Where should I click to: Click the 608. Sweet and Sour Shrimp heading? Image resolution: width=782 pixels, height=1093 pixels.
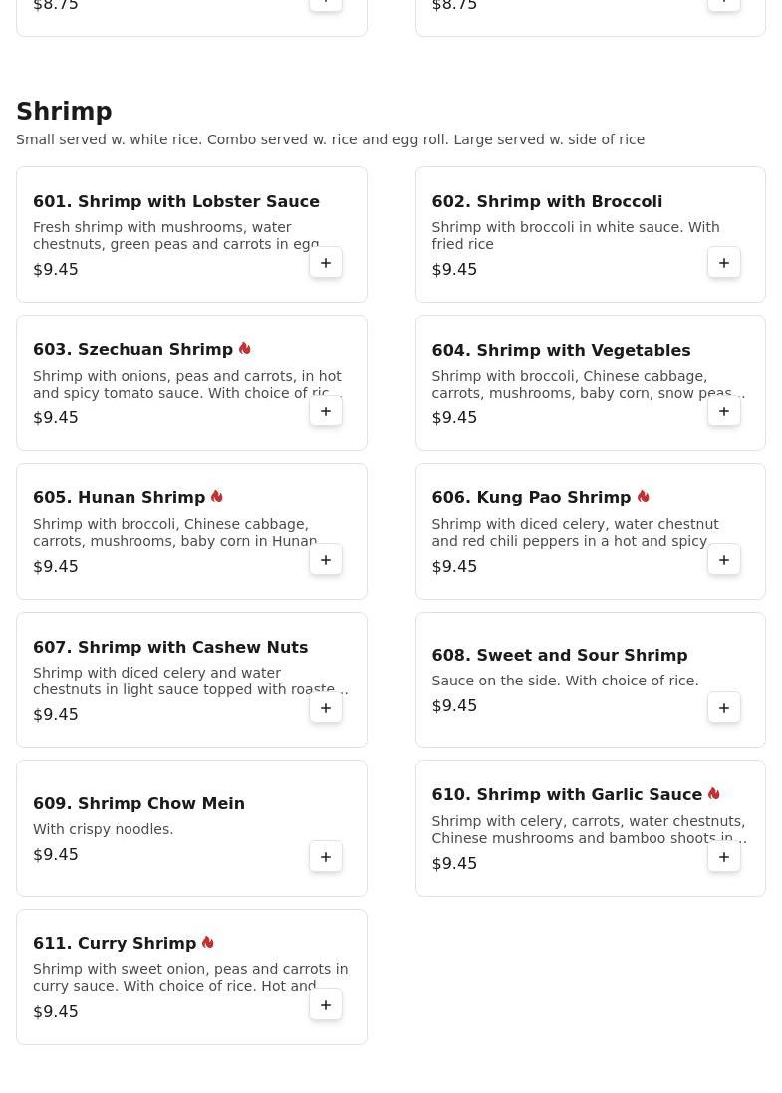[560, 655]
